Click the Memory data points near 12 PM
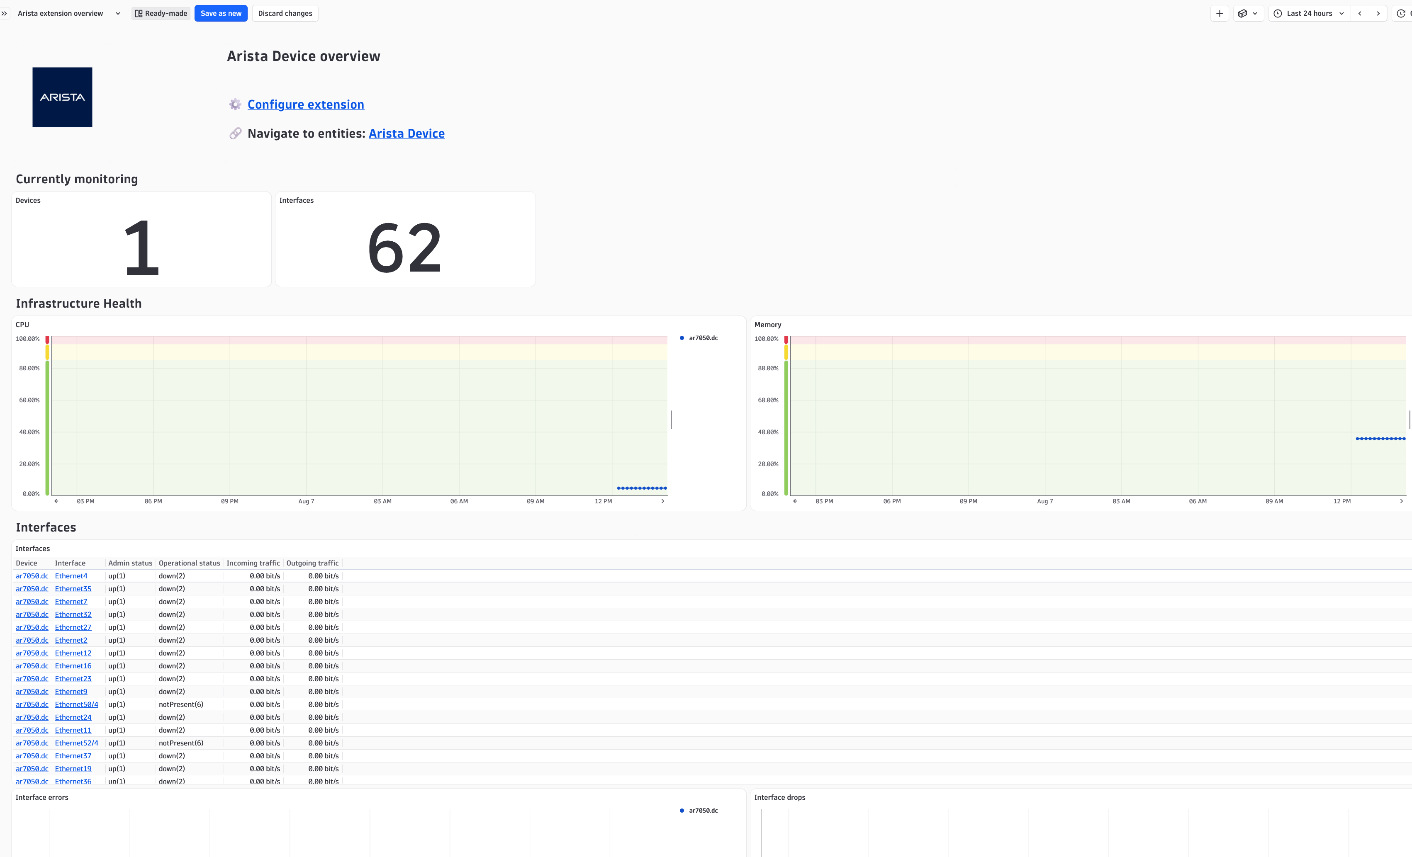The image size is (1412, 857). pyautogui.click(x=1380, y=439)
